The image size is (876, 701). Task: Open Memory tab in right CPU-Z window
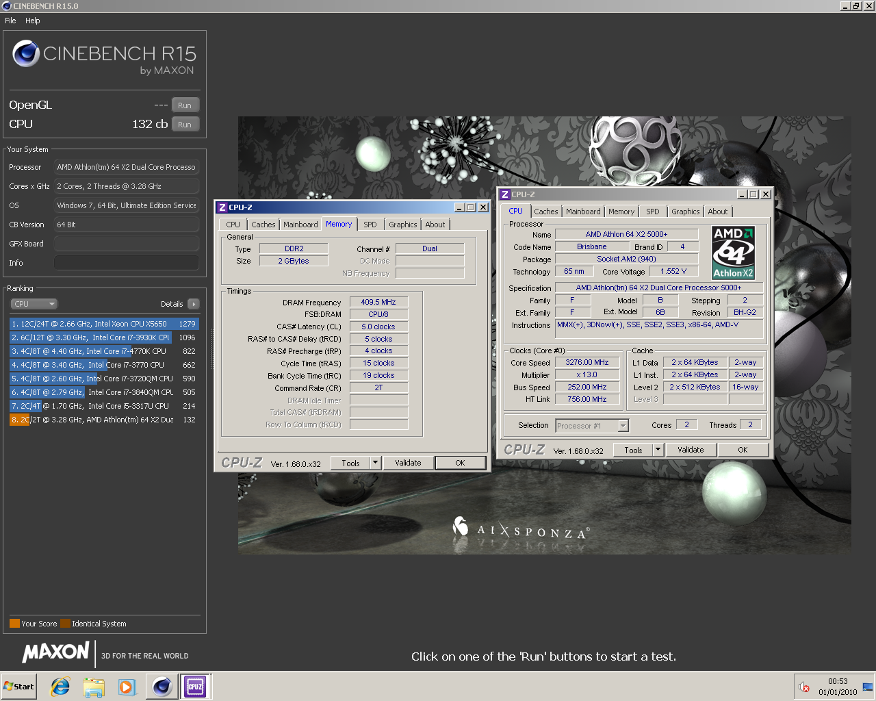tap(621, 212)
